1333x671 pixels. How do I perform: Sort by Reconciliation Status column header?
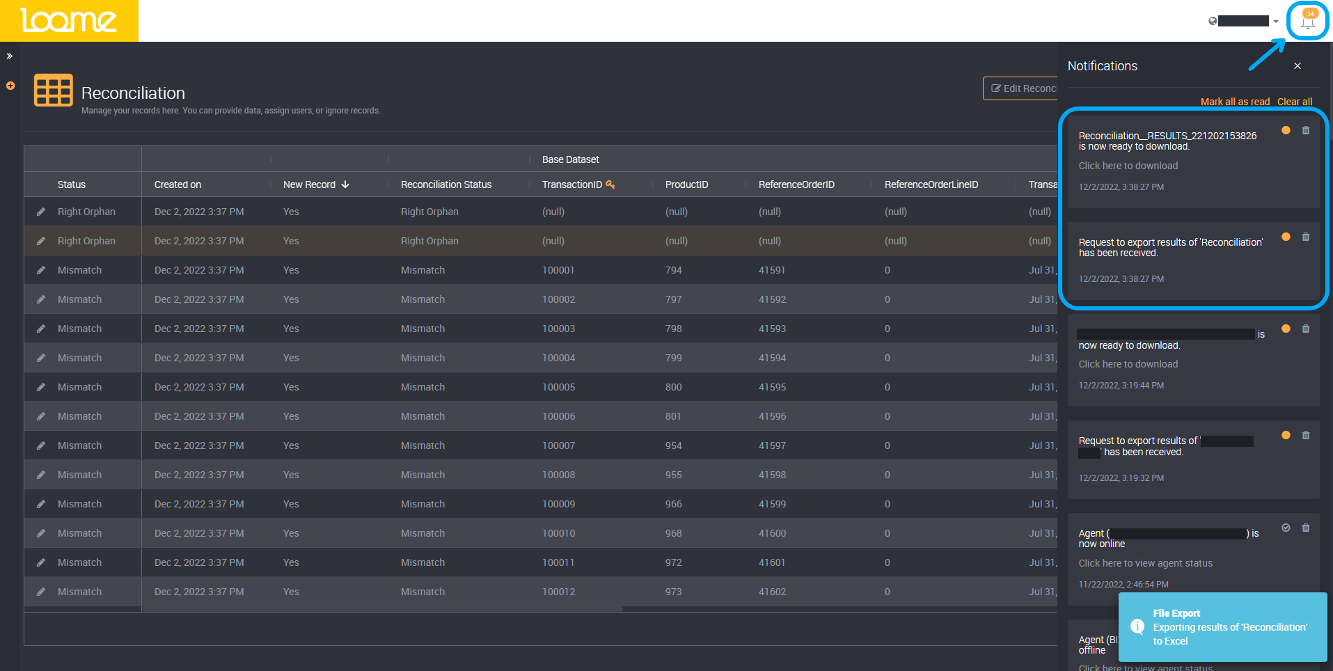446,184
